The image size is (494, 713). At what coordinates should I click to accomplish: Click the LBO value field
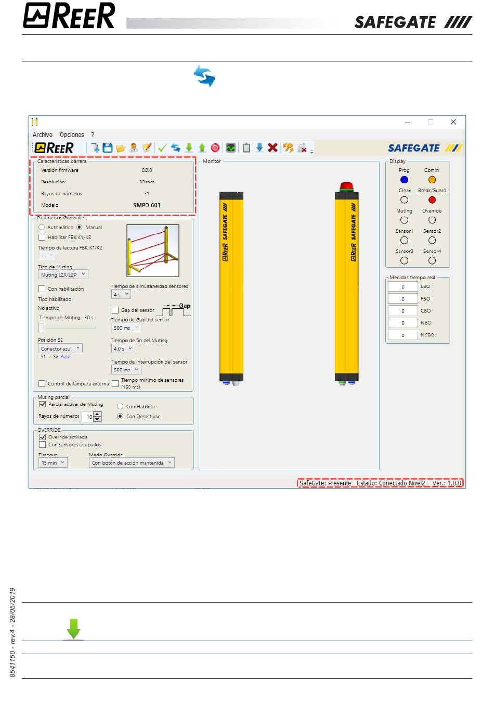tap(402, 286)
